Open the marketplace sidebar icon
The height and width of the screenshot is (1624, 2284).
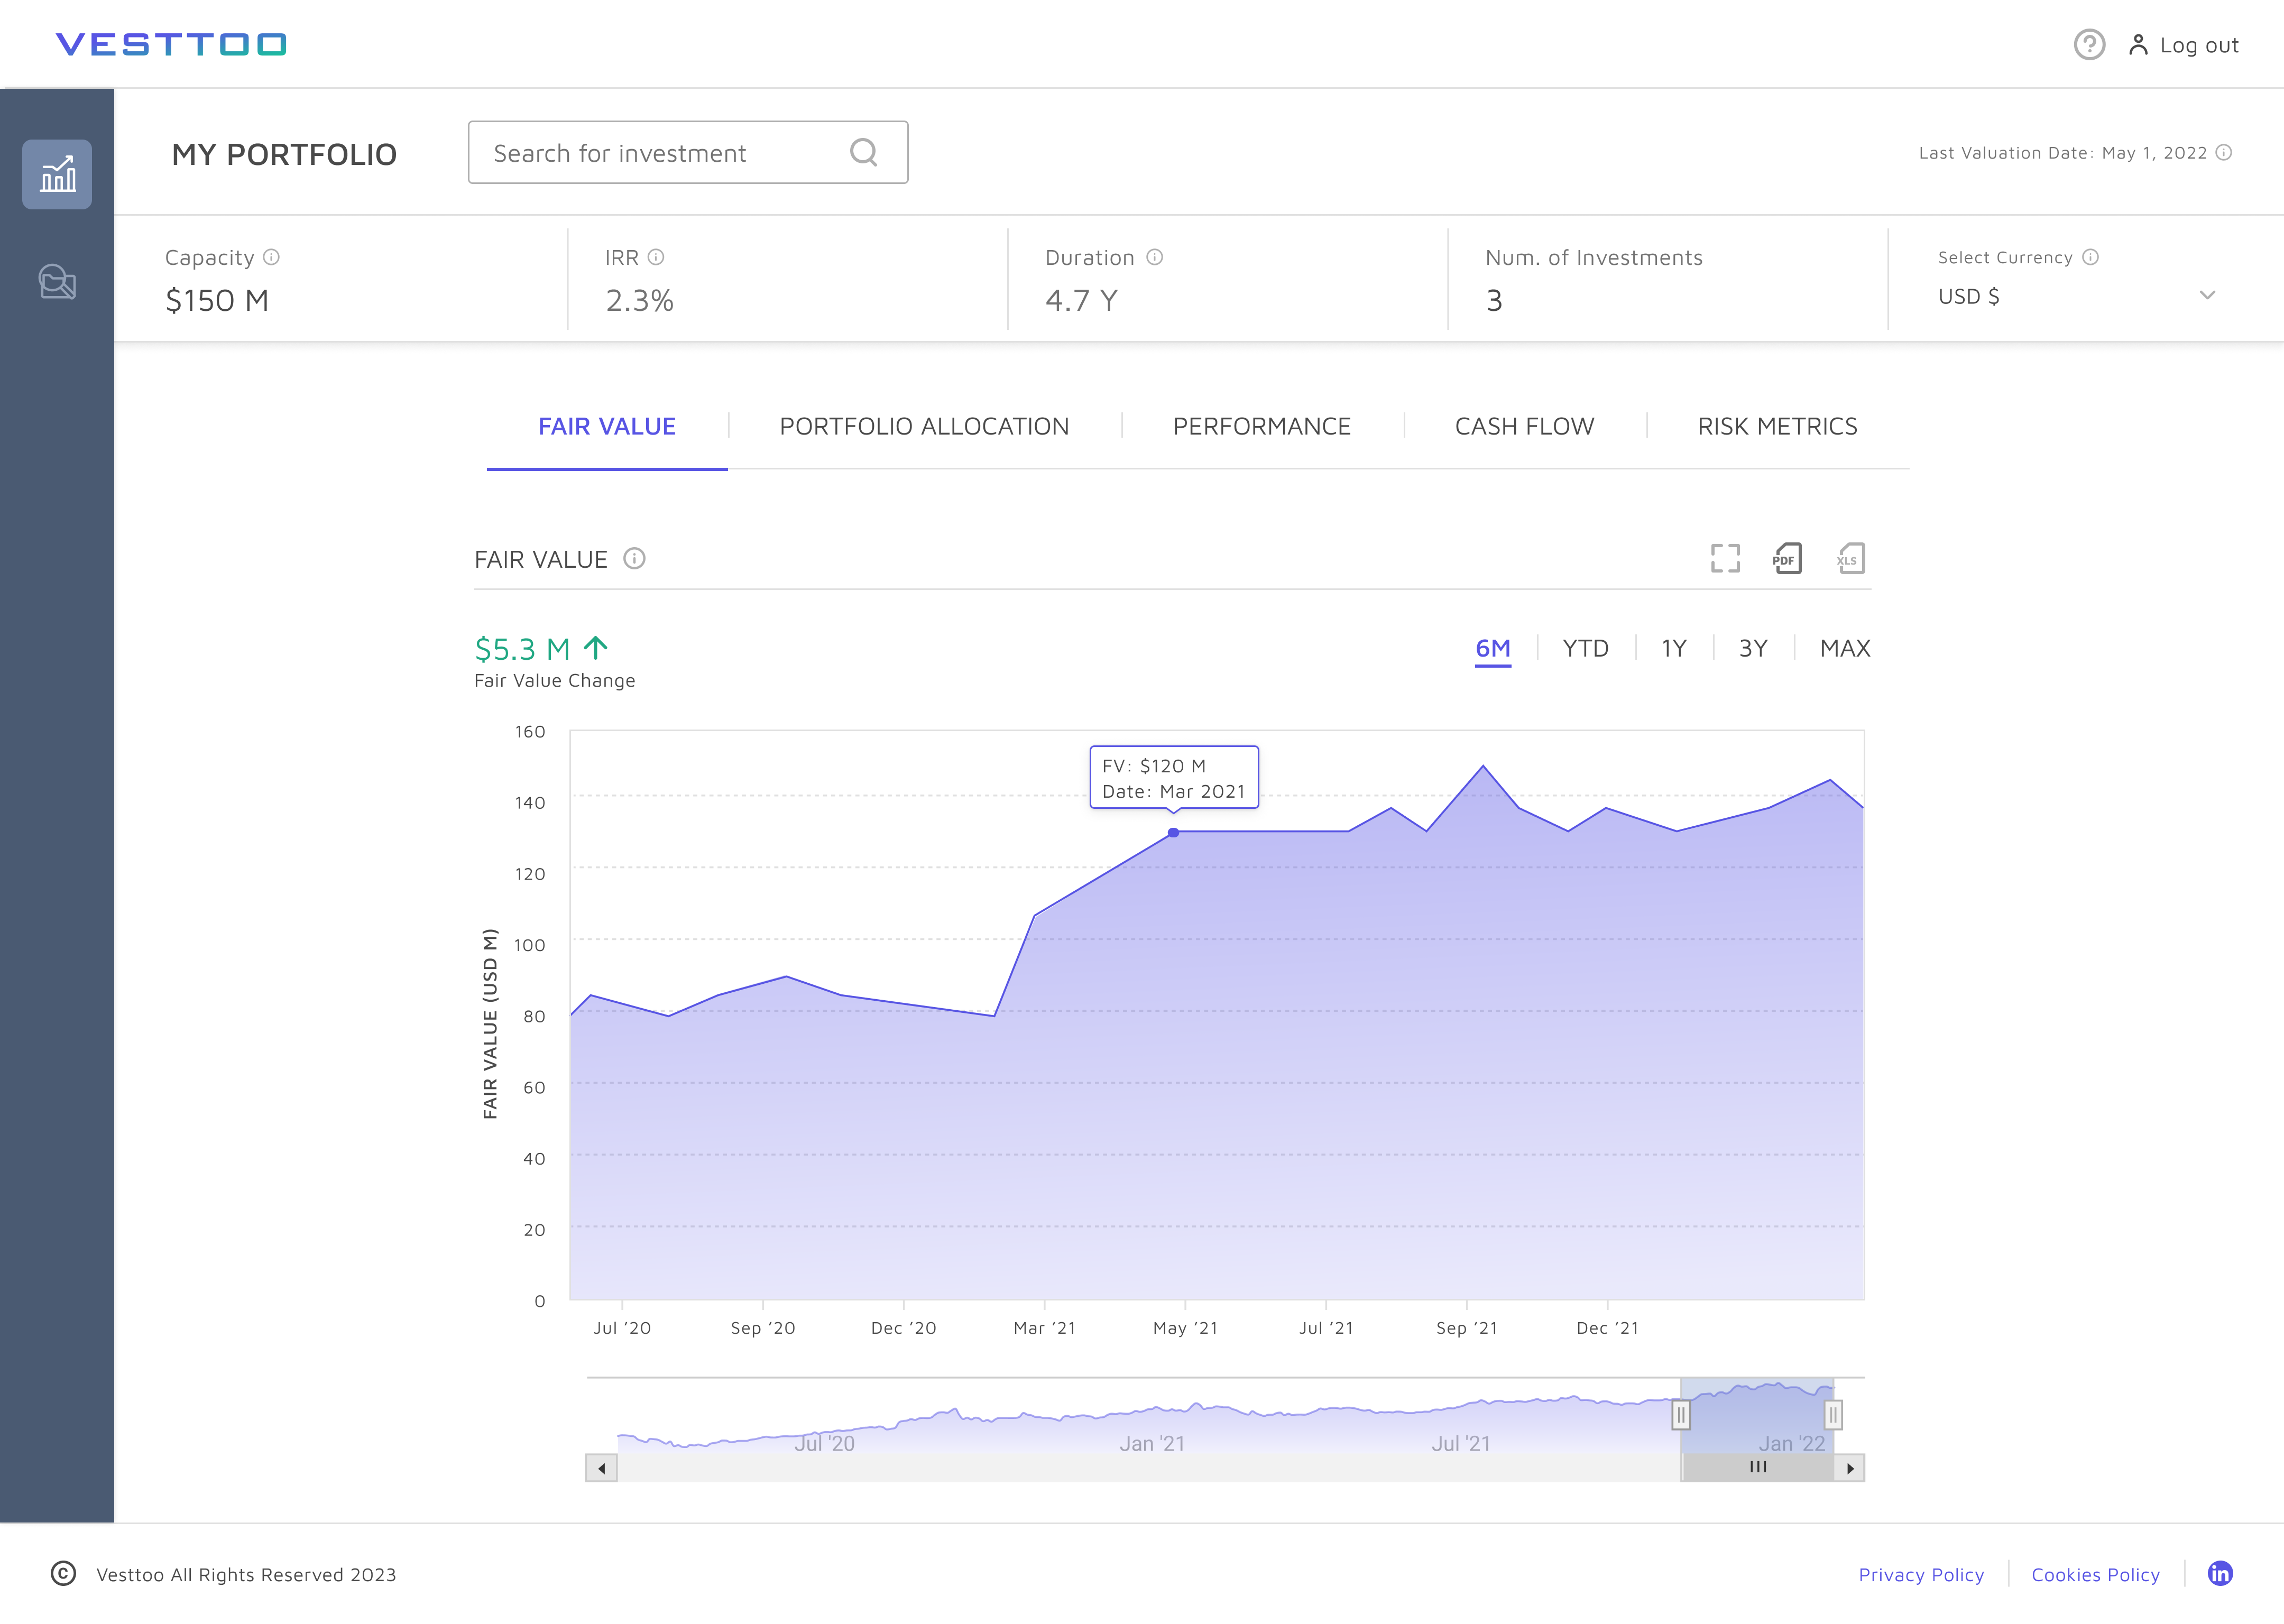coord(57,282)
